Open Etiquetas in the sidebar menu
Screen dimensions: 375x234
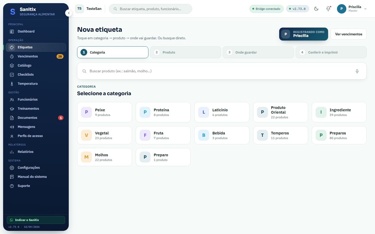click(x=36, y=47)
